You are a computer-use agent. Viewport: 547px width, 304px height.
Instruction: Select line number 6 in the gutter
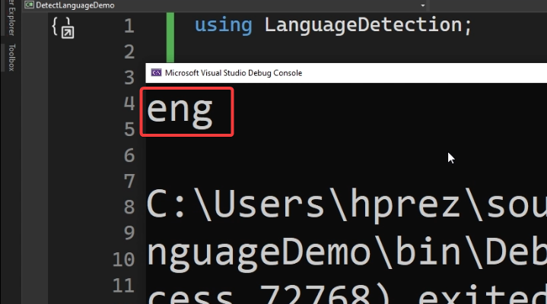127,156
